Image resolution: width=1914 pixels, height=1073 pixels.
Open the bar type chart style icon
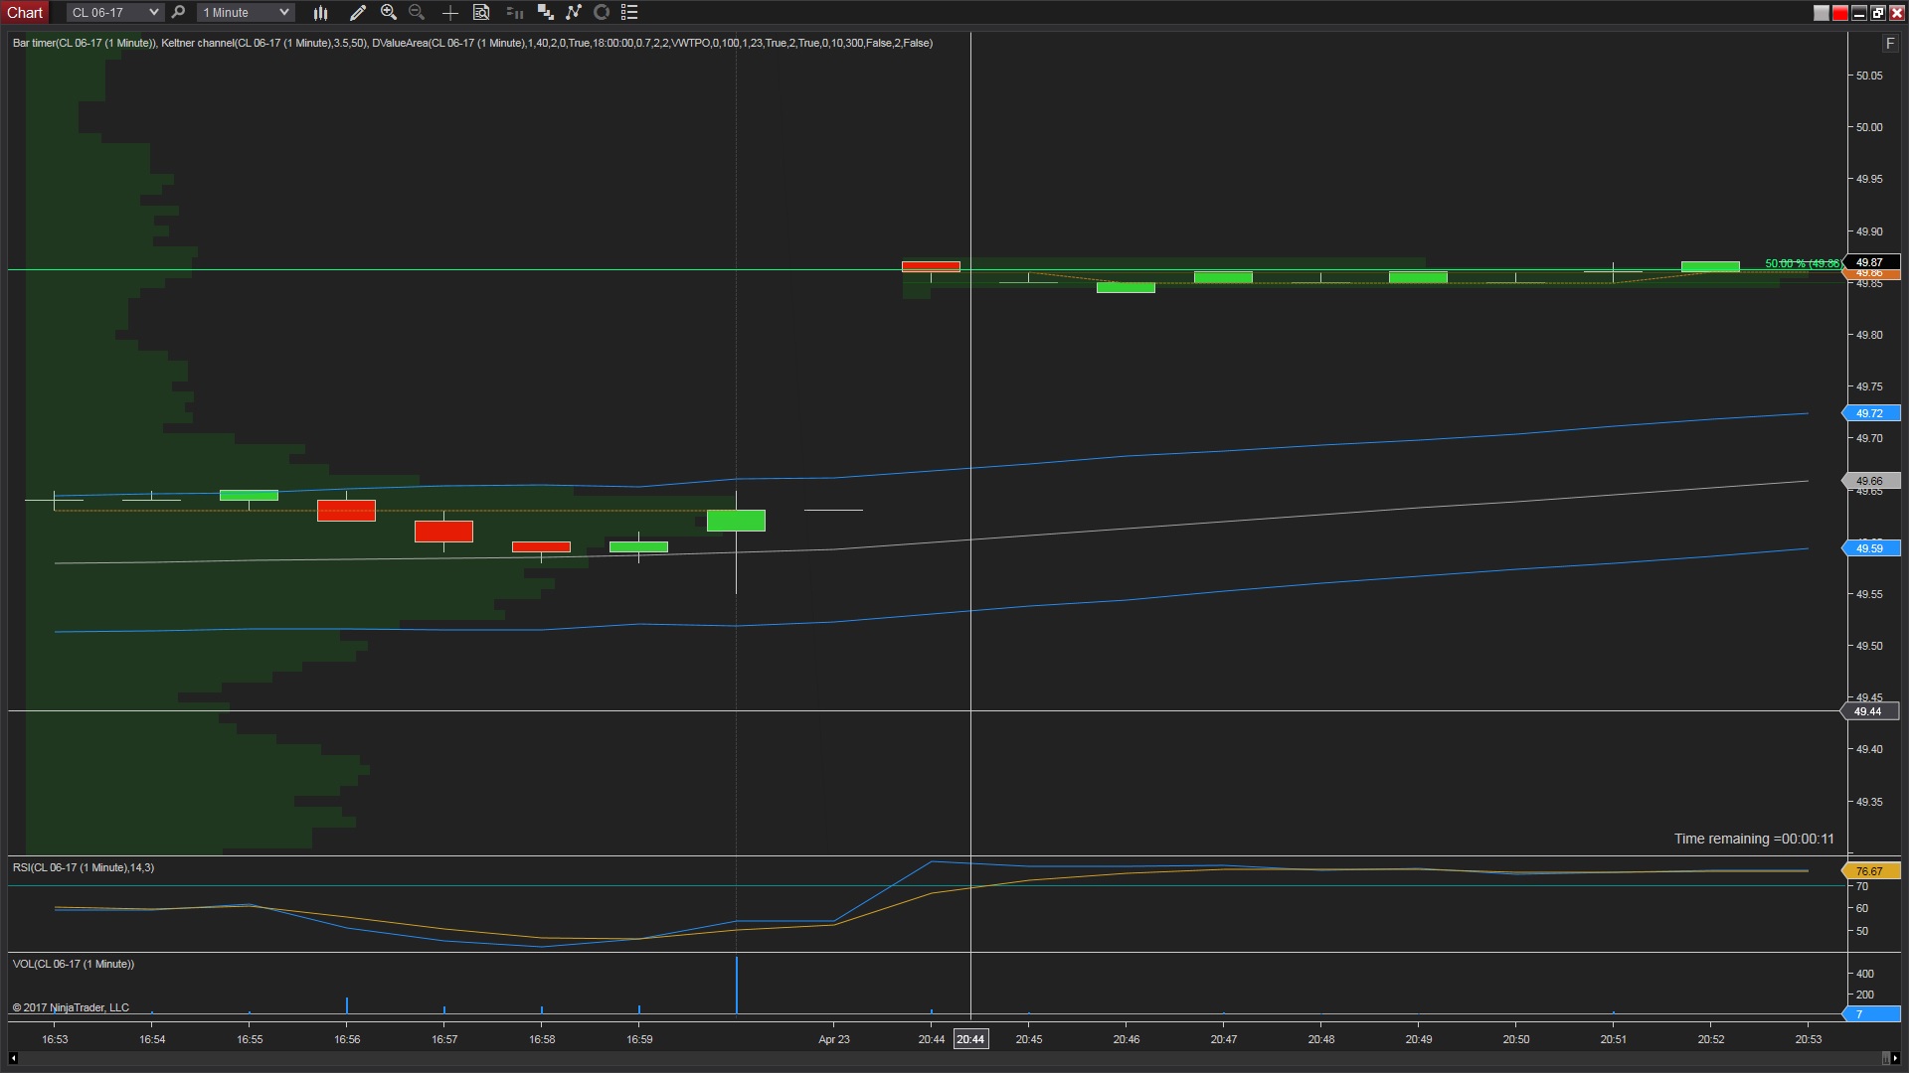(320, 13)
